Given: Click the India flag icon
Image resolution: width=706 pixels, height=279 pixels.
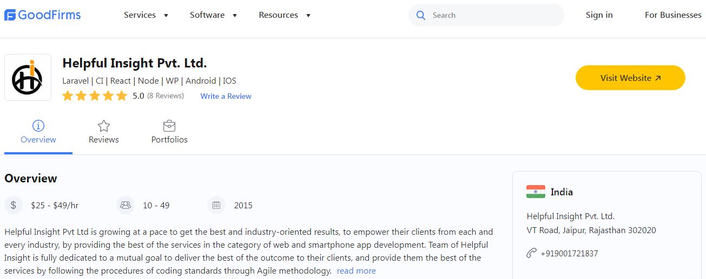Looking at the screenshot, I should tap(536, 192).
